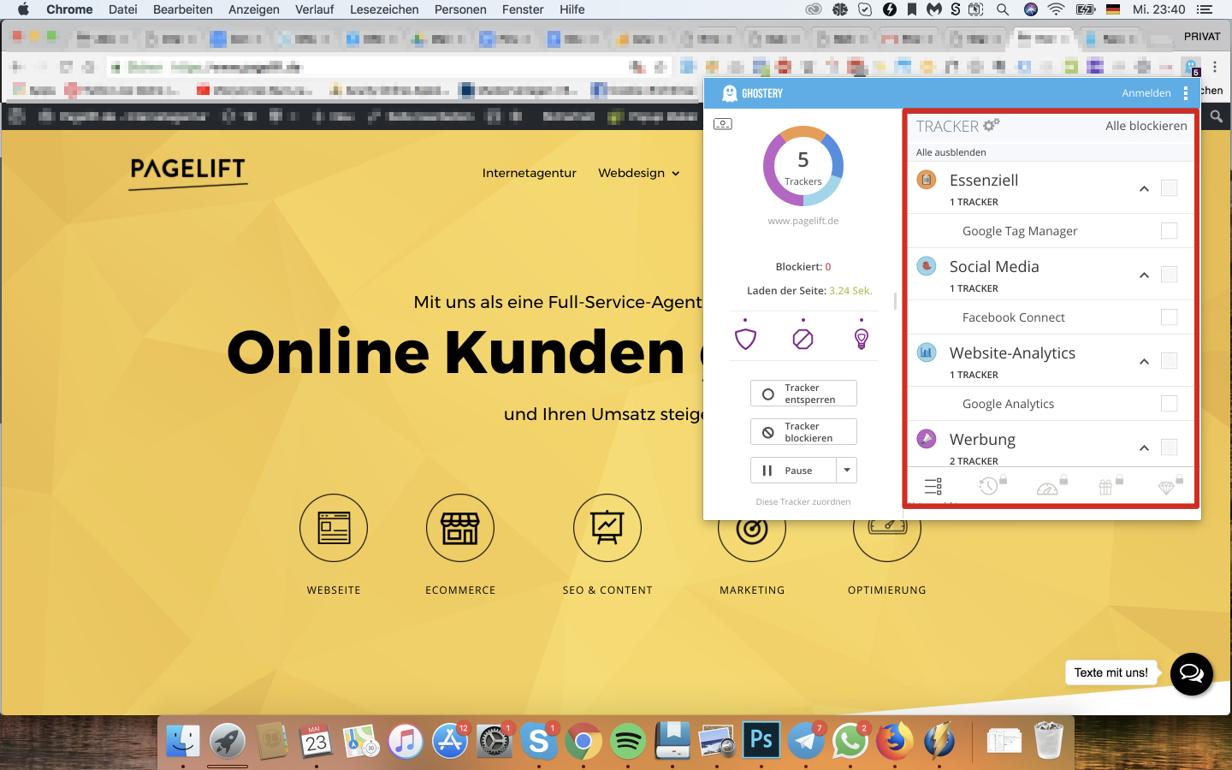
Task: Click the tracker donut chart showing 5 Trackers
Action: click(803, 166)
